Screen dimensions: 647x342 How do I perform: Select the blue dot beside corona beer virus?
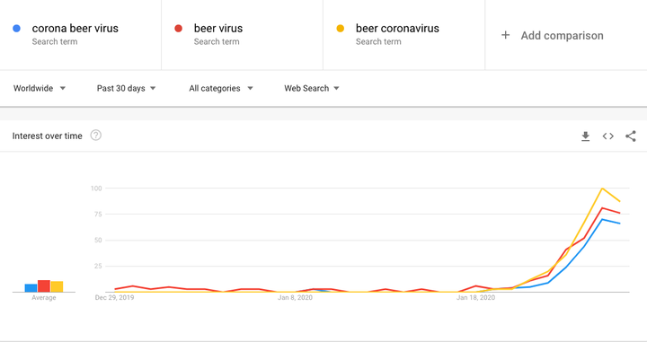point(16,29)
